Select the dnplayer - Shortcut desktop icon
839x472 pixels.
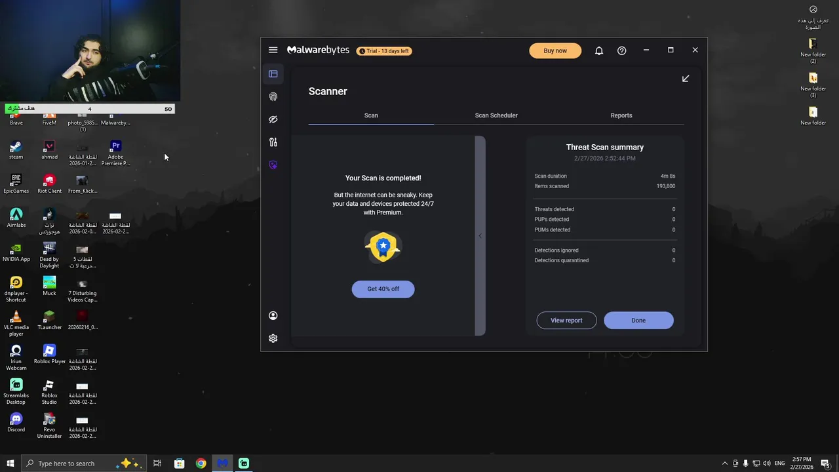16,290
